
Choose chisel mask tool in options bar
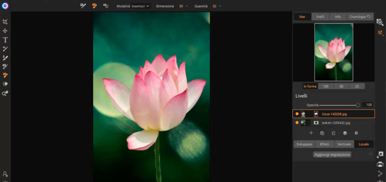click(106, 6)
